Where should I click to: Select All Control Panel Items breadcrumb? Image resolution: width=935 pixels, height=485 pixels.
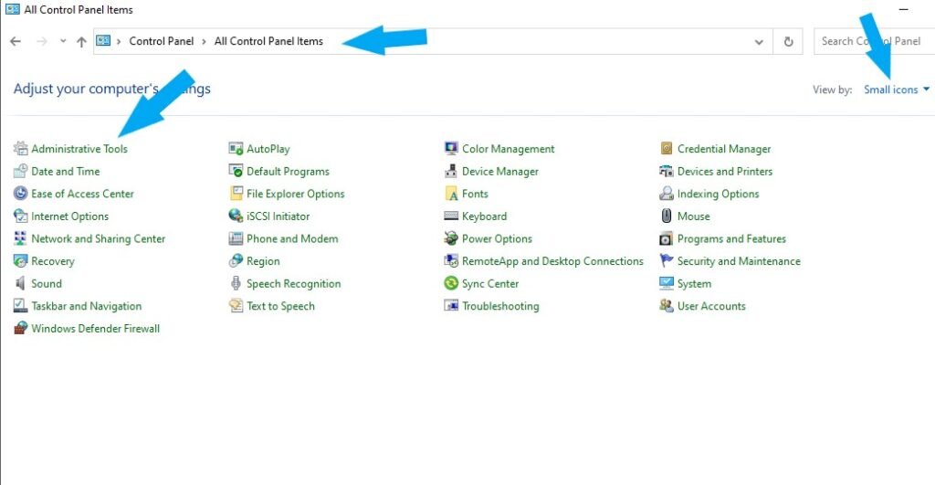tap(268, 41)
